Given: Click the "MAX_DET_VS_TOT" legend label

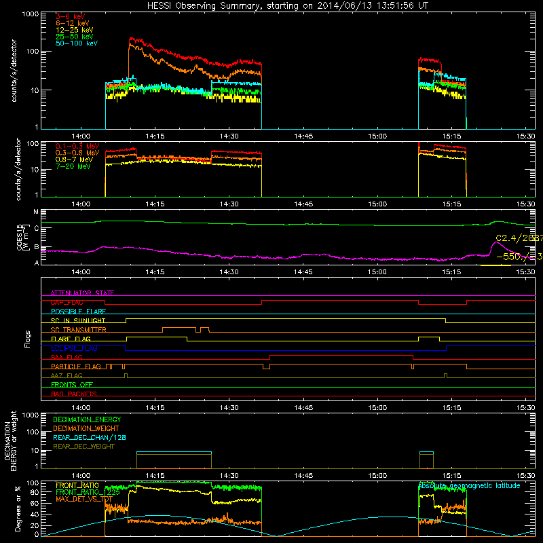Looking at the screenshot, I should coord(84,500).
